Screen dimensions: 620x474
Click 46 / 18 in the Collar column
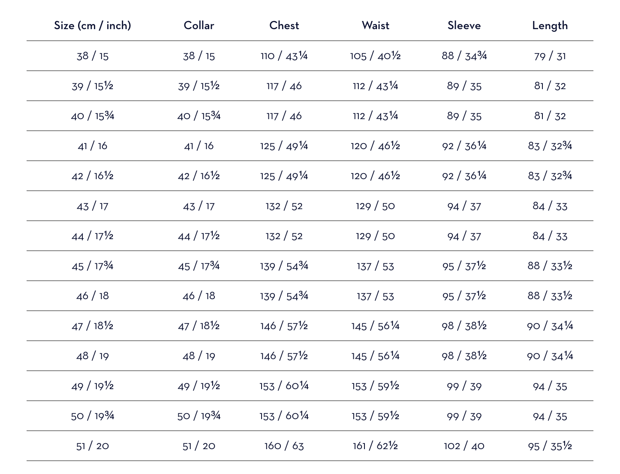[199, 296]
